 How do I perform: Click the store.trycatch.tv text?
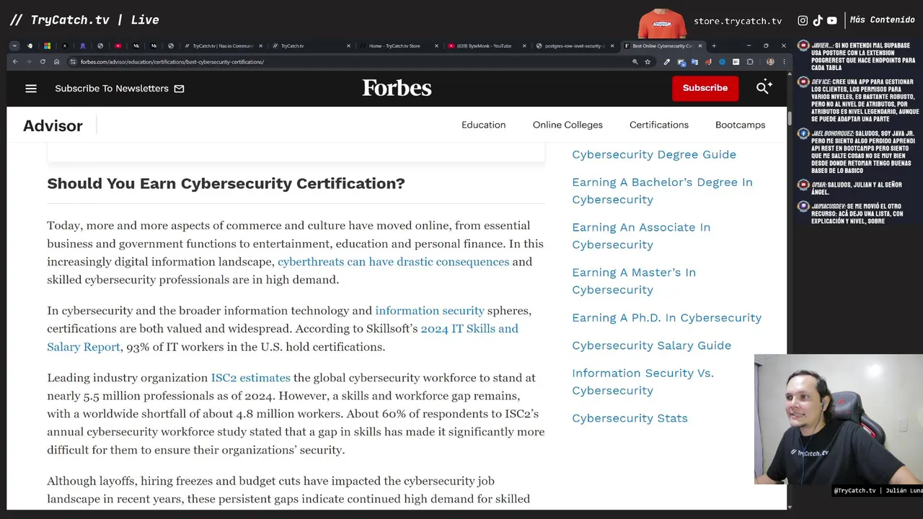[738, 21]
